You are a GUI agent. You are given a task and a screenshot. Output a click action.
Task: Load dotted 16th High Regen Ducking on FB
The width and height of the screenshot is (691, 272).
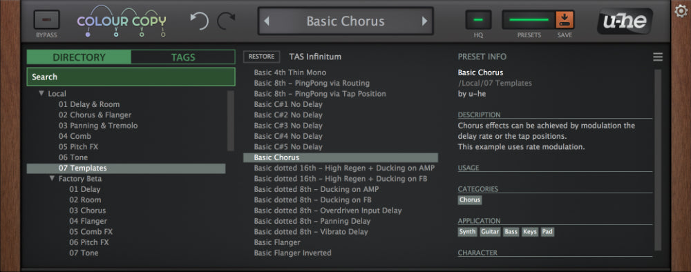click(341, 179)
